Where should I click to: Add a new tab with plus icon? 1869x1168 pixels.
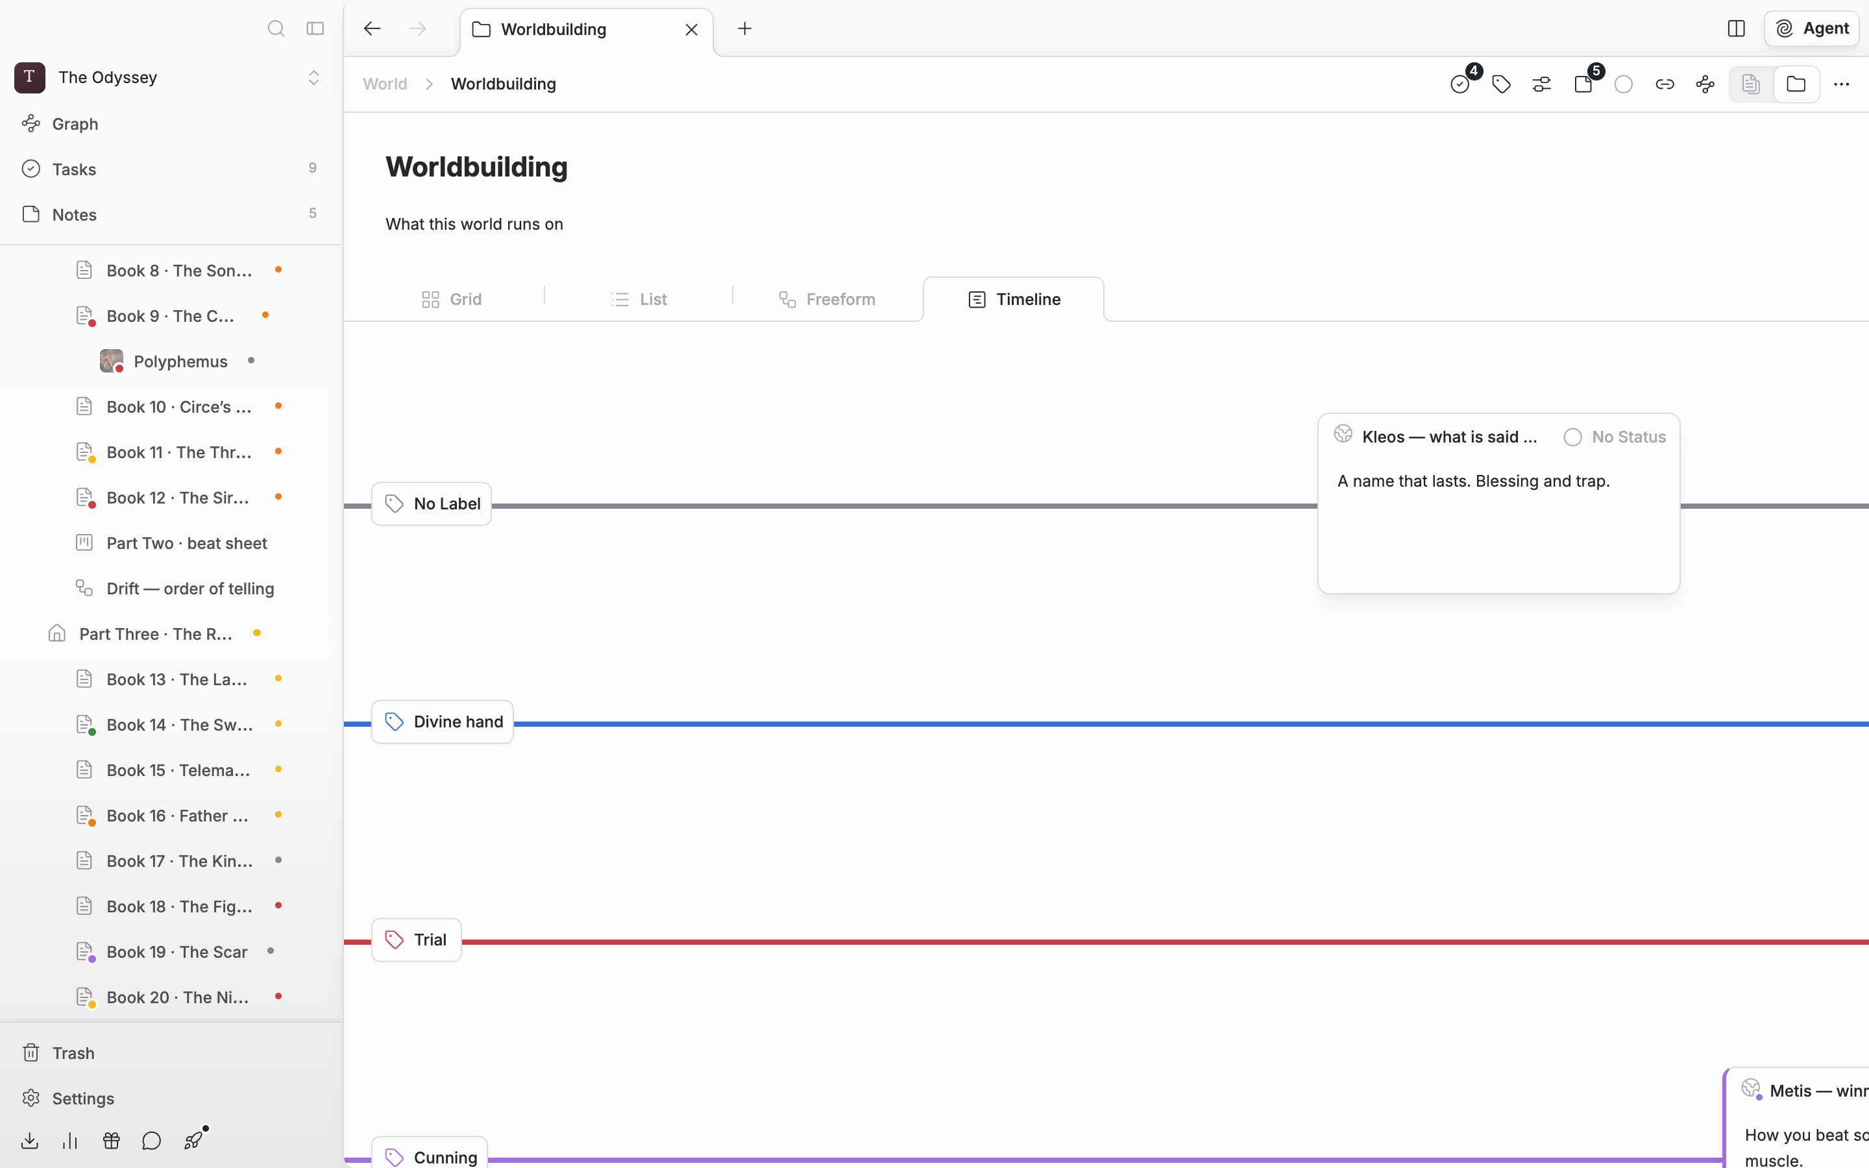tap(744, 29)
